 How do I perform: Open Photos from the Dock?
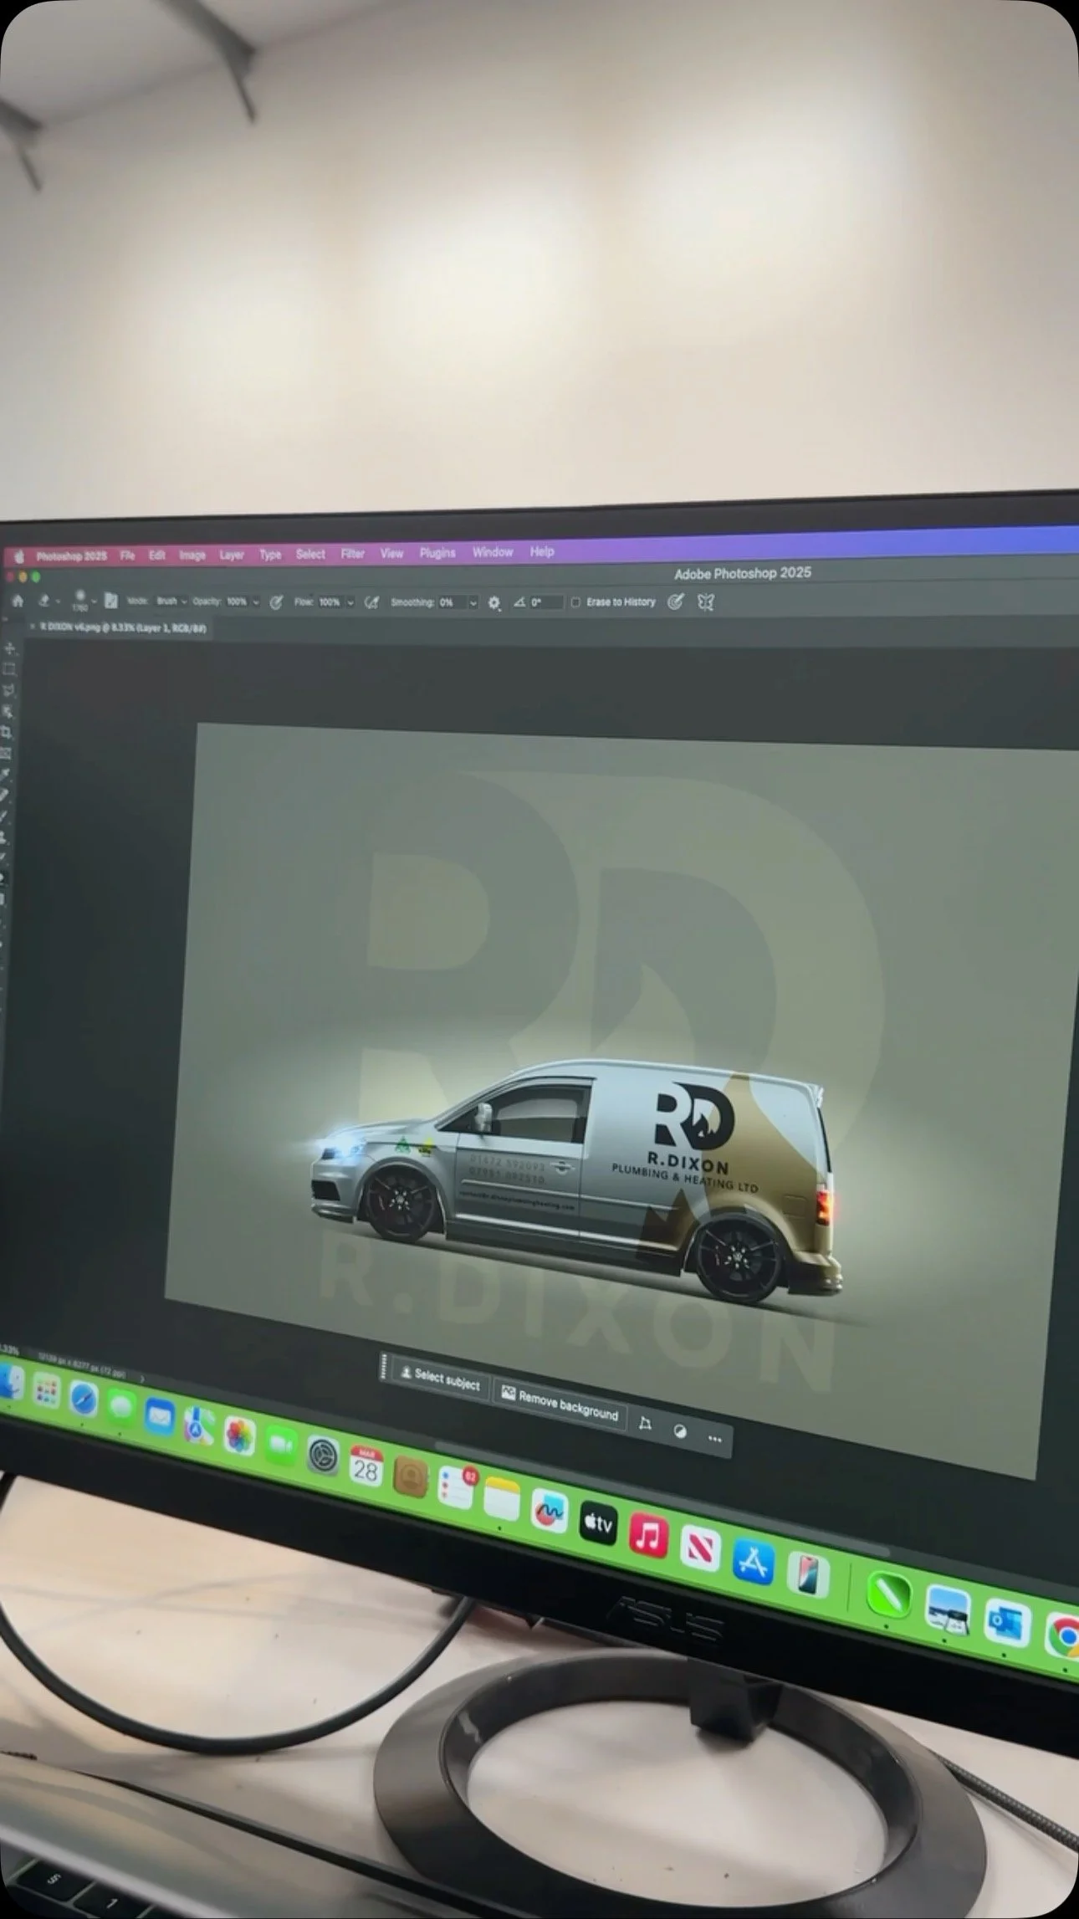click(x=239, y=1435)
